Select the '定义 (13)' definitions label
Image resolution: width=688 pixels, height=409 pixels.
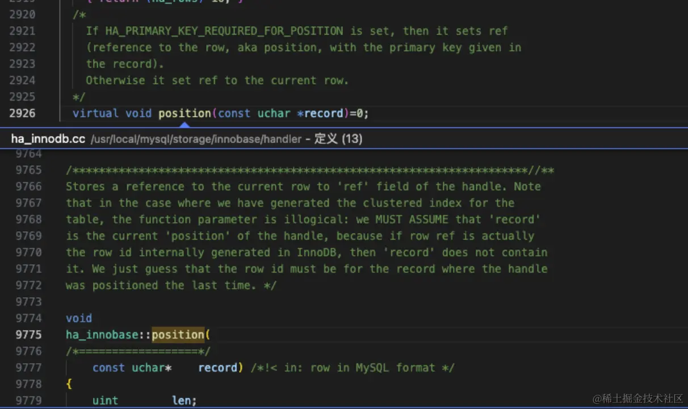pos(339,139)
